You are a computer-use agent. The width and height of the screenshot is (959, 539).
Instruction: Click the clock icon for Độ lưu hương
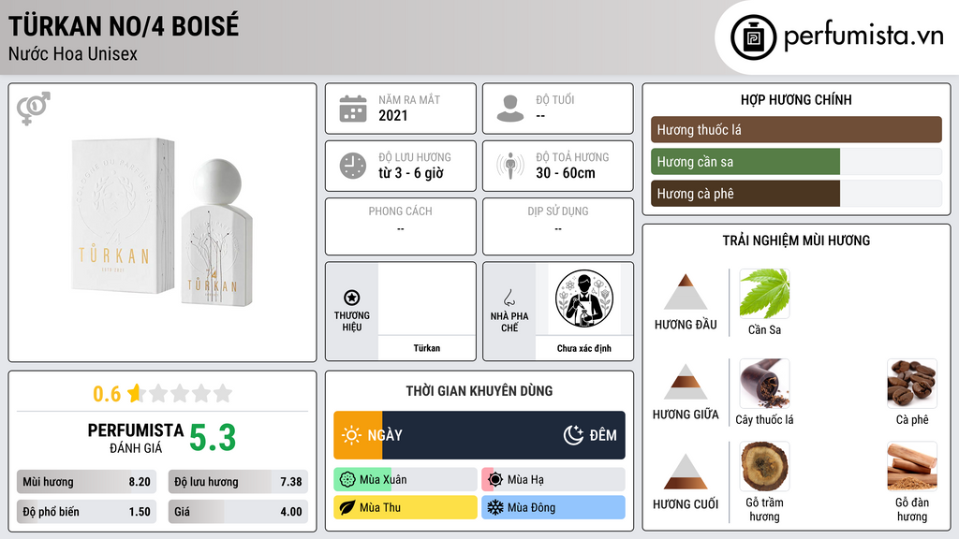tap(353, 166)
